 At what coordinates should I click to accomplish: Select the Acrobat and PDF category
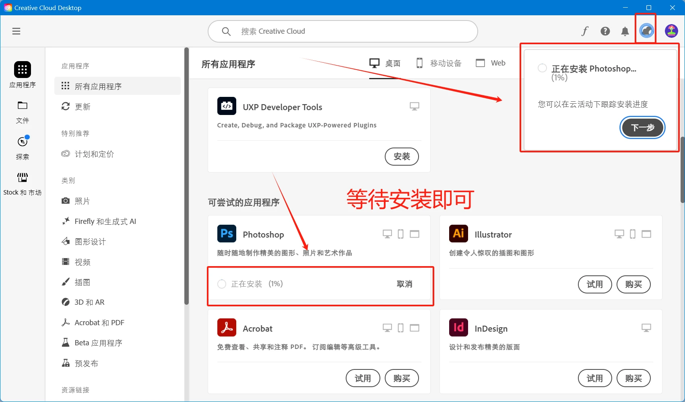click(118, 323)
